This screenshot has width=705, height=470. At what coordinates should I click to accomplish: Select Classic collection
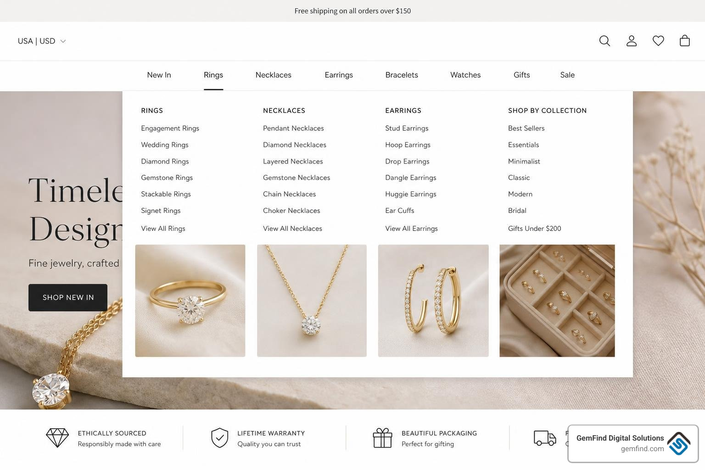point(519,178)
